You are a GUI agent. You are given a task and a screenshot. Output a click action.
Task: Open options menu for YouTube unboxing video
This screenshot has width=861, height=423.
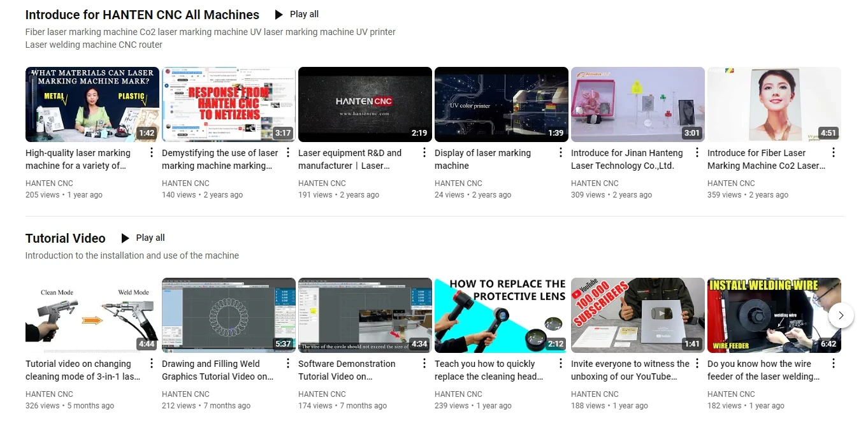tap(697, 364)
